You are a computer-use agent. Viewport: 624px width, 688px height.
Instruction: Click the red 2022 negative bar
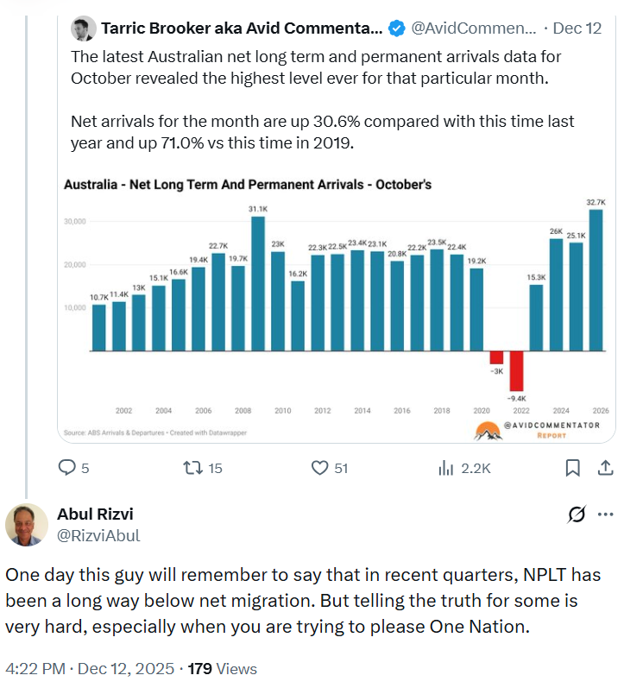[516, 371]
